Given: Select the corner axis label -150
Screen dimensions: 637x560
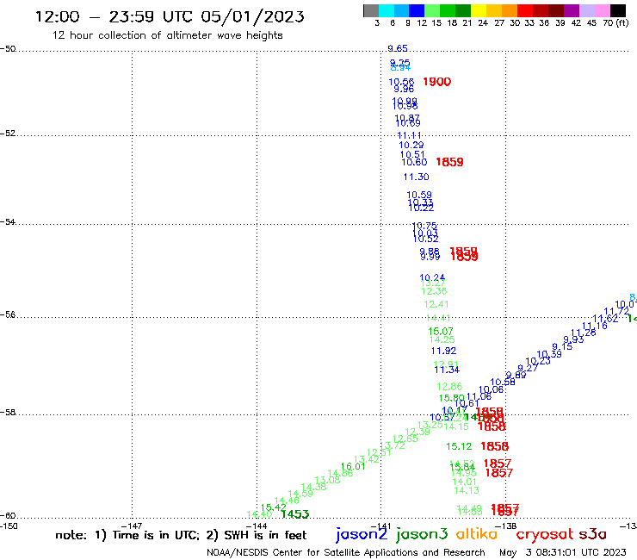Looking at the screenshot, I should 9,526.
